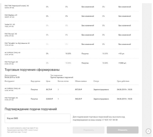Click the scroll-to-top arrow icon

tap(148, 131)
